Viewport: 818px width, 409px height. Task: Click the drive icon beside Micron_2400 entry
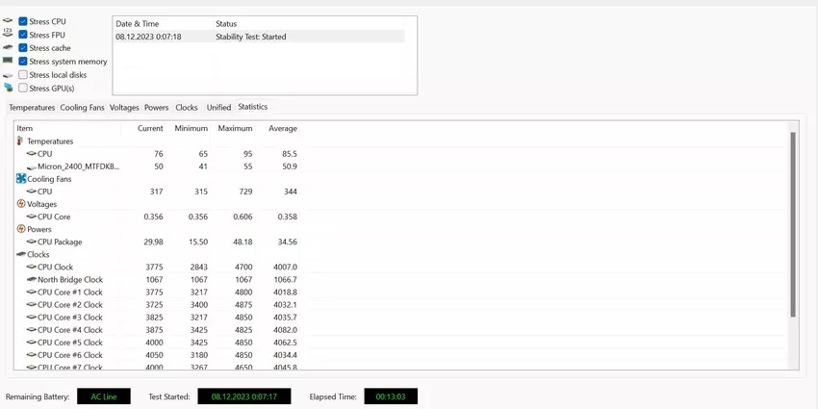[x=31, y=166]
